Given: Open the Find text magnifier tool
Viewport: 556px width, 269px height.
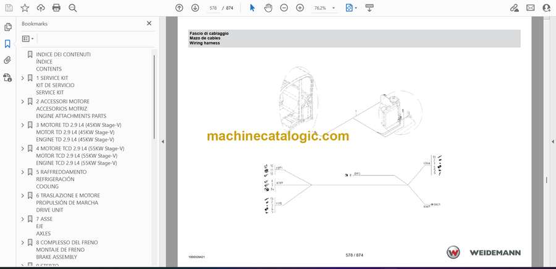Looking at the screenshot, I should tap(73, 8).
